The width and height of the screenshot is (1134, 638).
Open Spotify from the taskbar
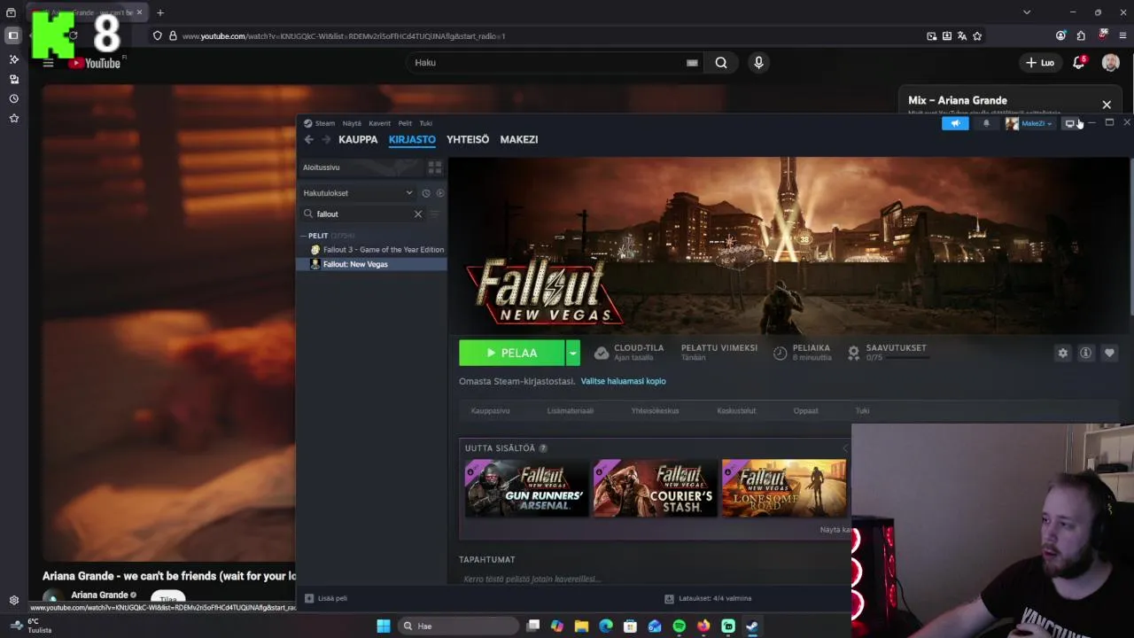click(679, 626)
